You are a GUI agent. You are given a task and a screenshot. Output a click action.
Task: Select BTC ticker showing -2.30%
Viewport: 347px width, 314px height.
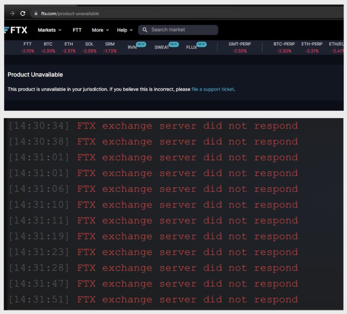48,47
